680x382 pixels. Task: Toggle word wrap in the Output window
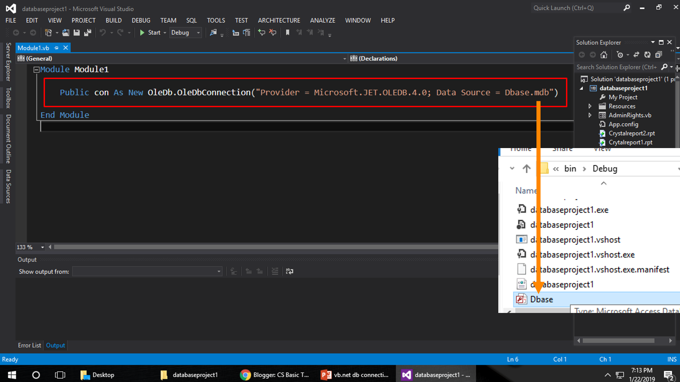tap(289, 272)
